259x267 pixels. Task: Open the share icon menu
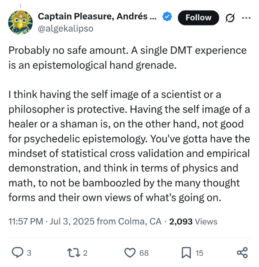242,252
